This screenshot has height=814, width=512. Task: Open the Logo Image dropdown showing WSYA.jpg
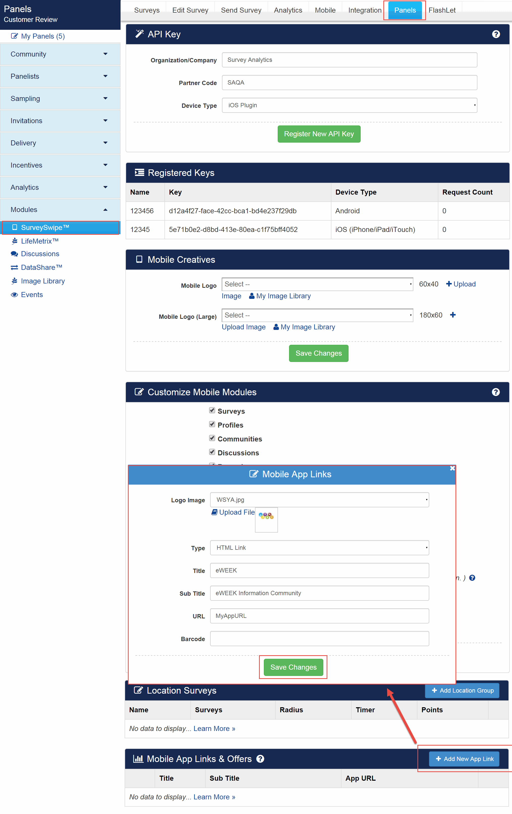coord(319,500)
